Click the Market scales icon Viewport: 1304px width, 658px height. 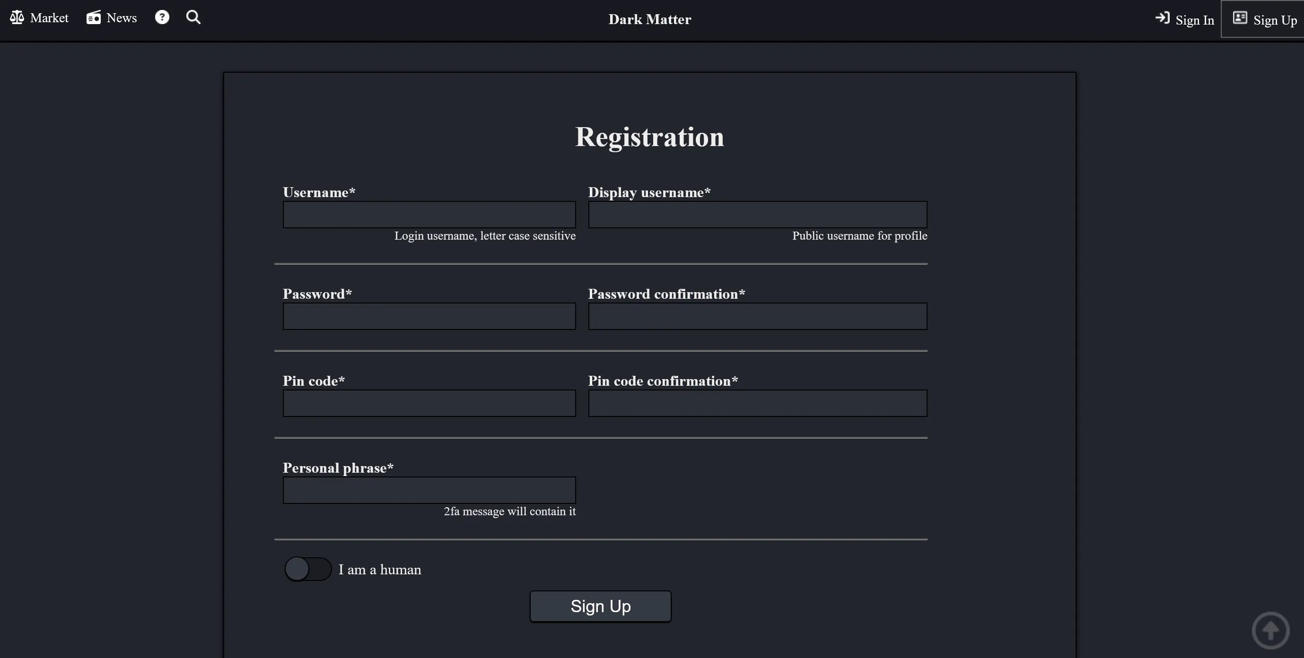tap(17, 17)
